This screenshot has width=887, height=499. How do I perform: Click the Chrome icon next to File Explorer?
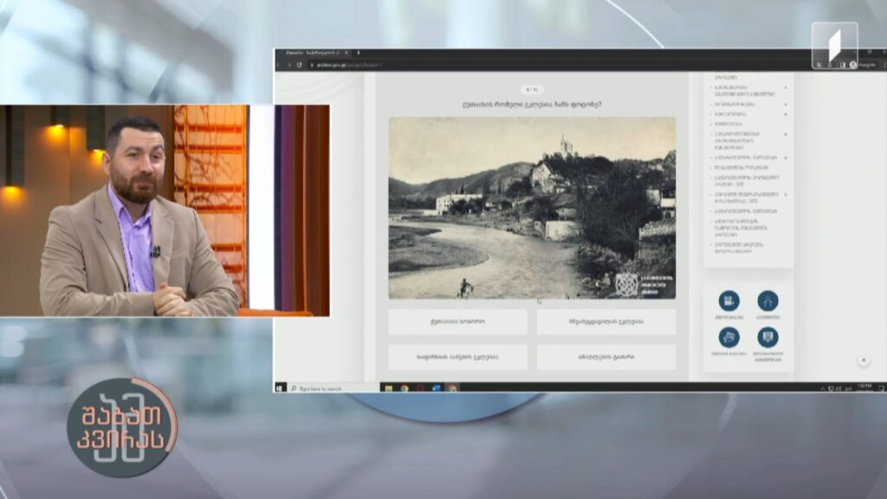tap(405, 388)
